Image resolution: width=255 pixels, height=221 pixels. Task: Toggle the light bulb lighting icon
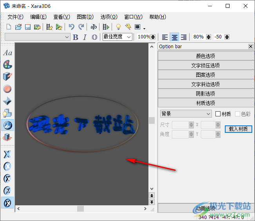(x=118, y=27)
